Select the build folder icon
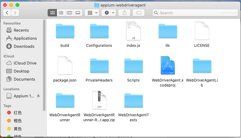241x138 pixels. 65,31
